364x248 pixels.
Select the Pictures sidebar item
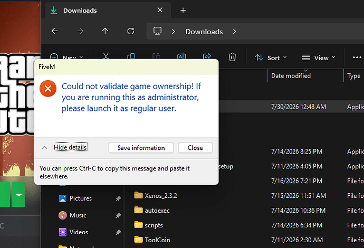click(81, 198)
